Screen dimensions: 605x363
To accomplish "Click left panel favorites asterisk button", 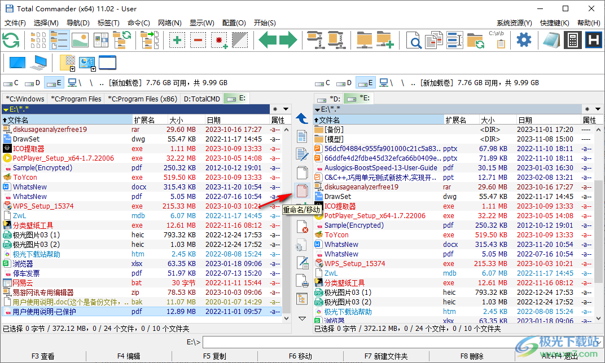I will [275, 109].
